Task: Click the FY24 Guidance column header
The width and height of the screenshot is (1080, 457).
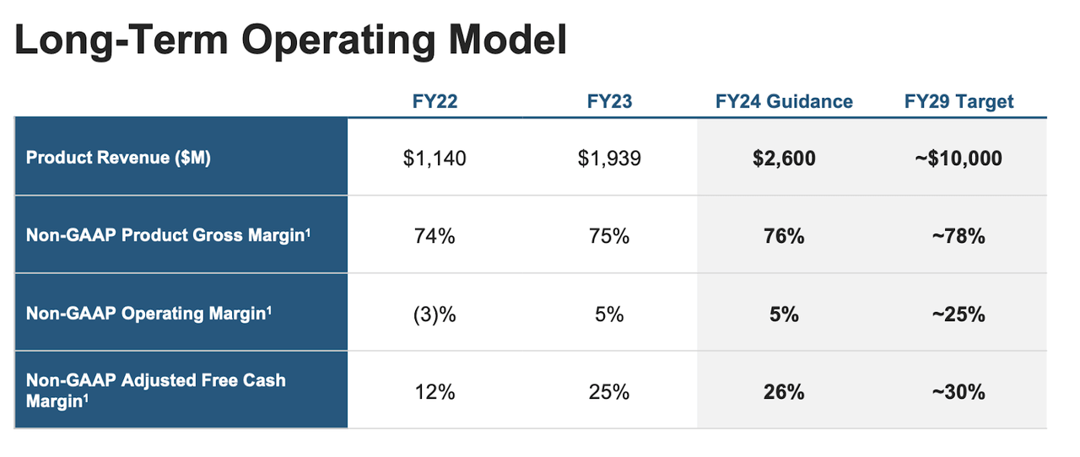Action: click(x=784, y=102)
